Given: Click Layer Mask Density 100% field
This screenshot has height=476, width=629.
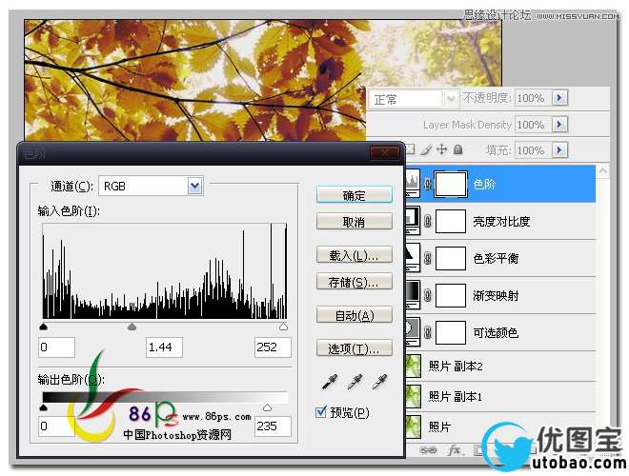Looking at the screenshot, I should click(x=533, y=125).
